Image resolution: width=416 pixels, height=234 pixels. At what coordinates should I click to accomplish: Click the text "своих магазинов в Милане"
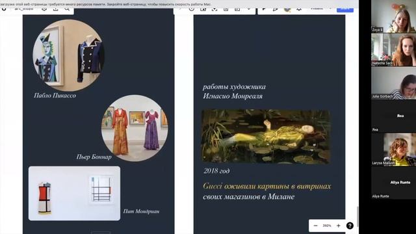pyautogui.click(x=248, y=196)
